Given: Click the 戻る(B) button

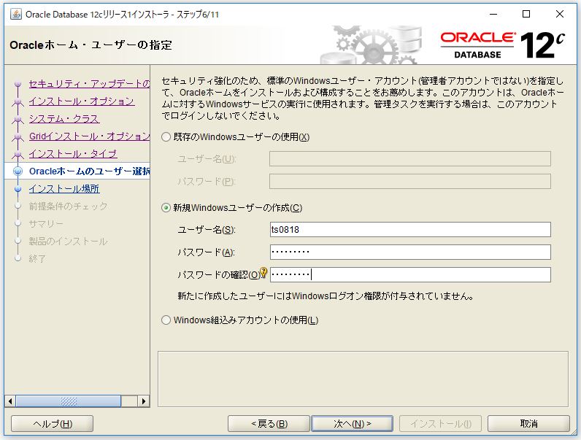Looking at the screenshot, I should click(x=269, y=423).
